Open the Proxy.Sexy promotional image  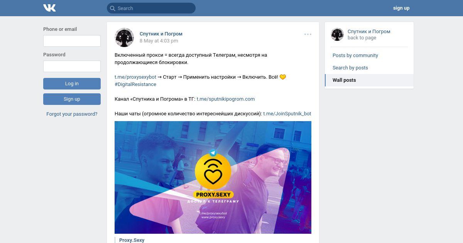pyautogui.click(x=213, y=177)
